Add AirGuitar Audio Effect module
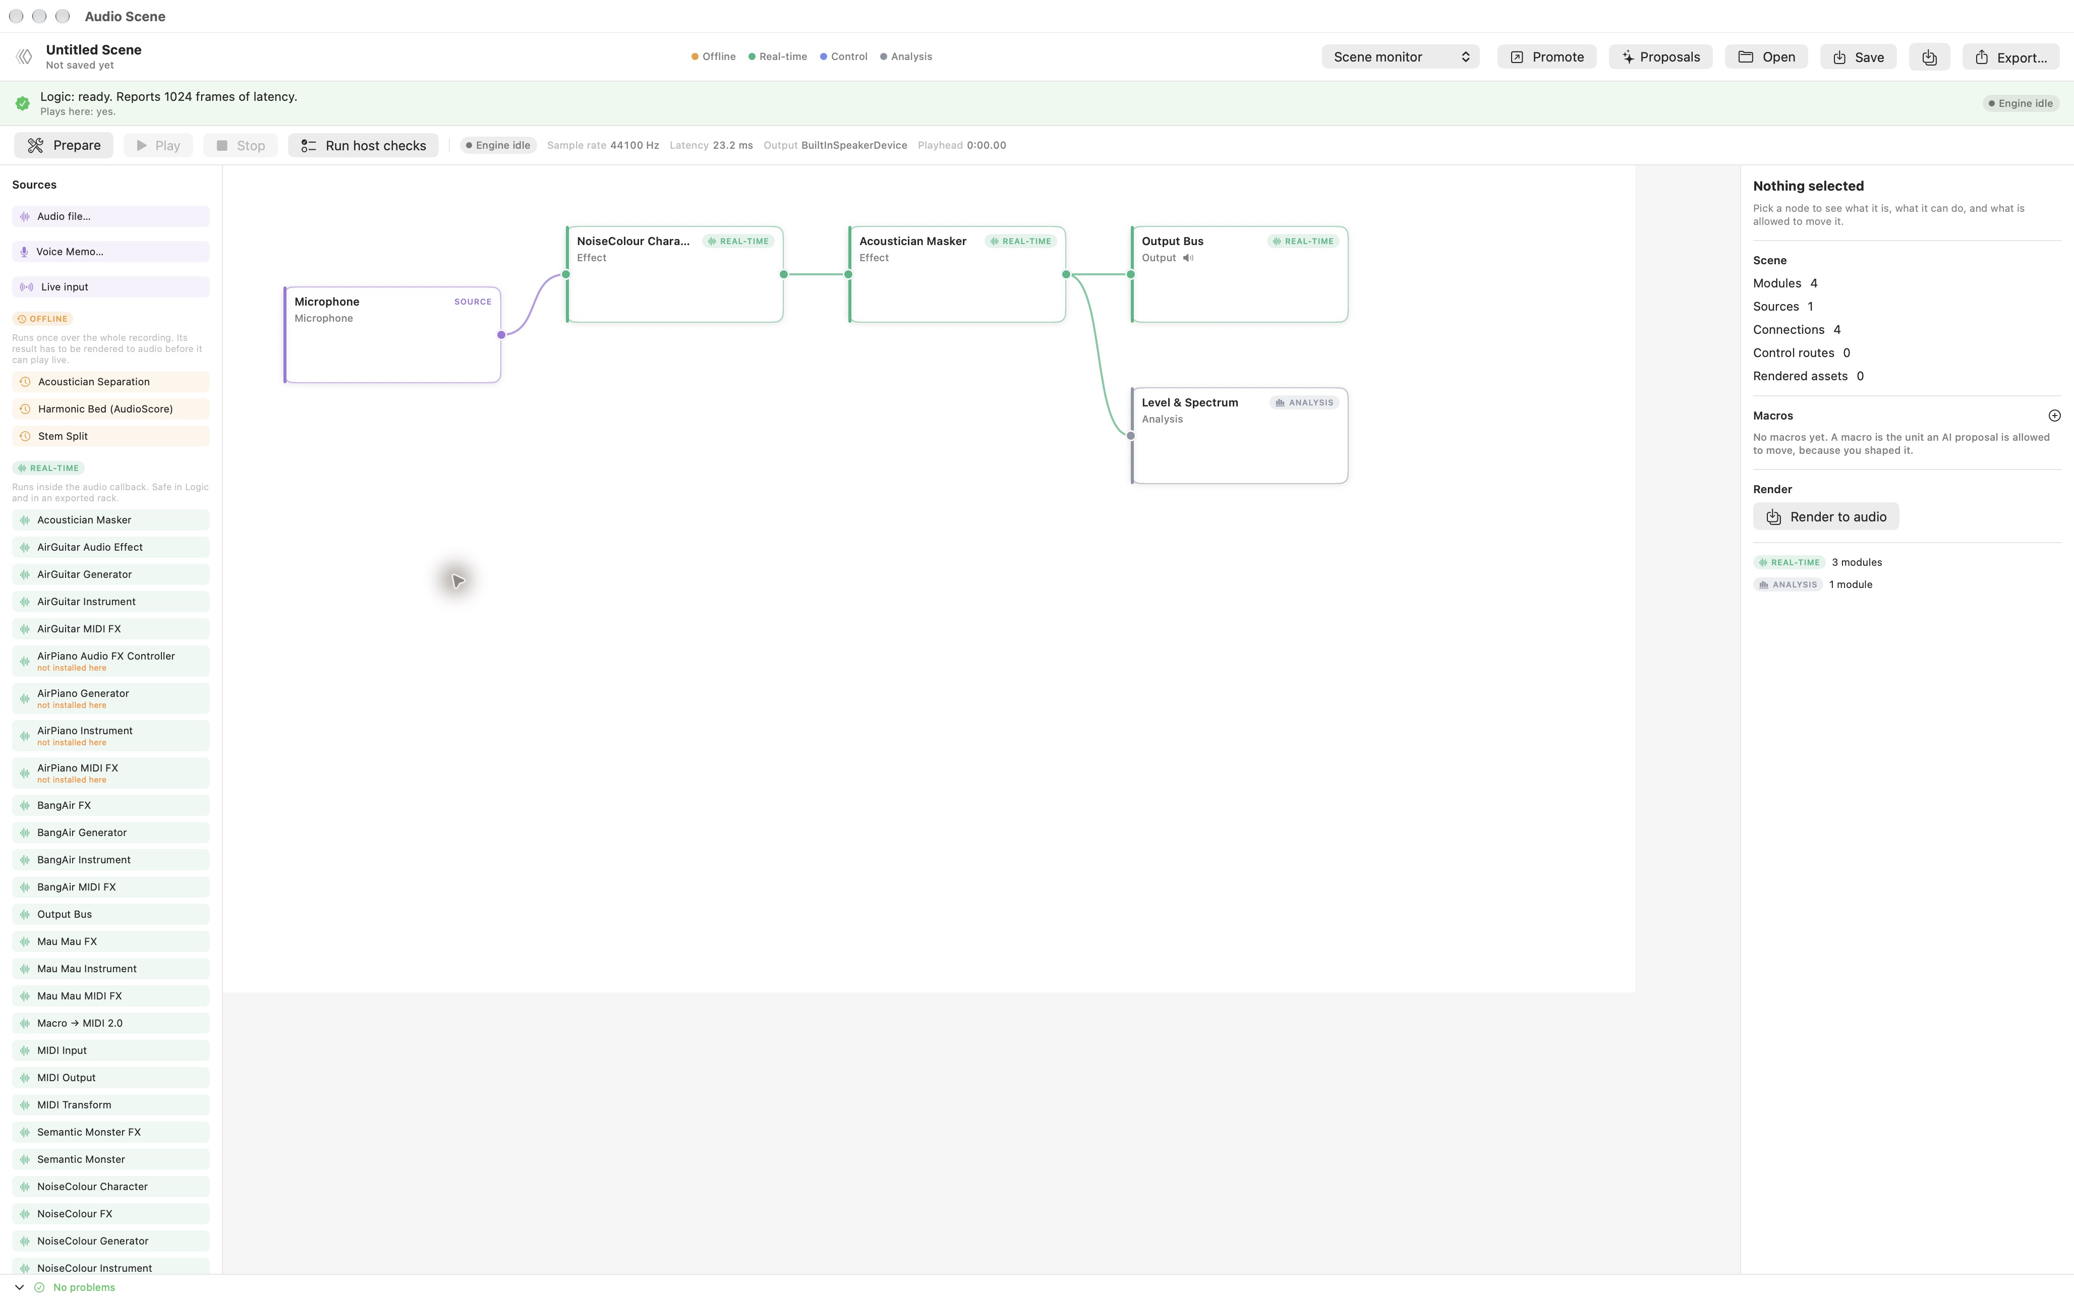 point(111,548)
